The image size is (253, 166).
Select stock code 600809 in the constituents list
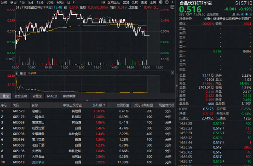click(19, 128)
